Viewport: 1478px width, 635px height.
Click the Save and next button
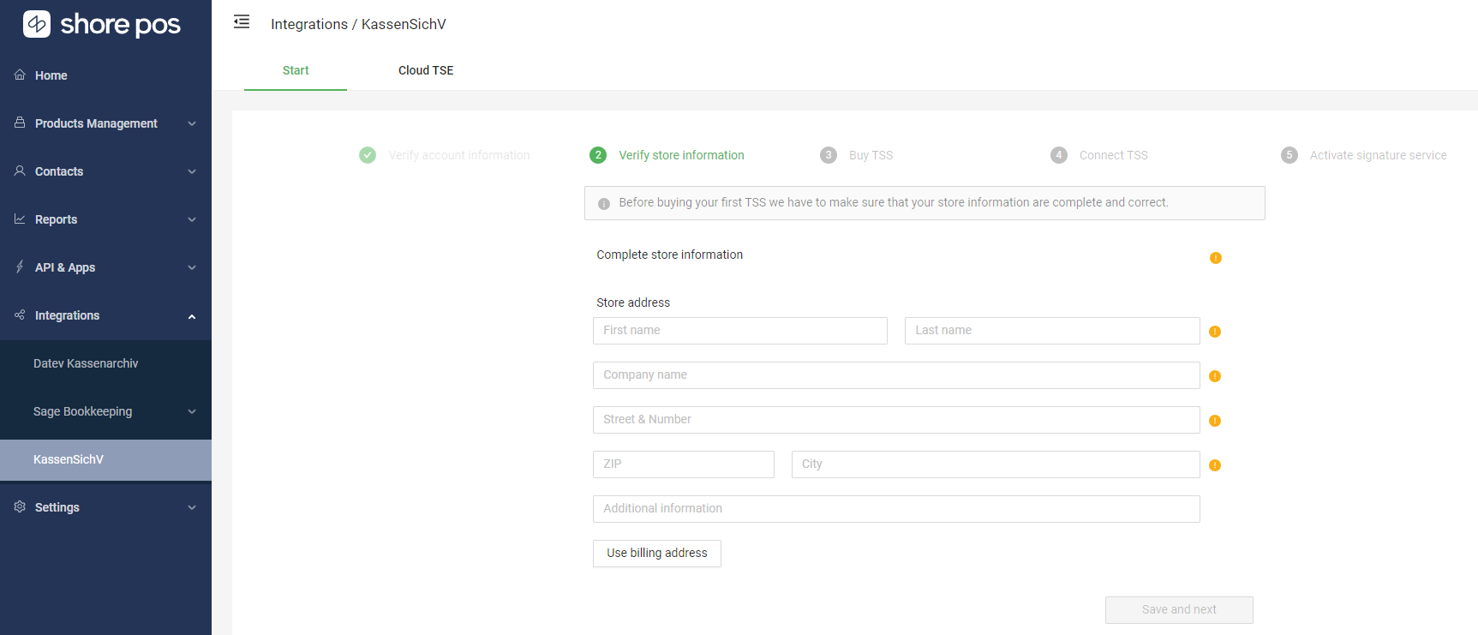point(1179,610)
